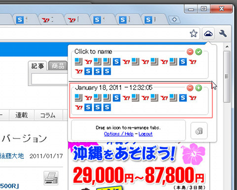Bookmark this page with the star
Screen dimensions: 237x190
click(x=194, y=34)
